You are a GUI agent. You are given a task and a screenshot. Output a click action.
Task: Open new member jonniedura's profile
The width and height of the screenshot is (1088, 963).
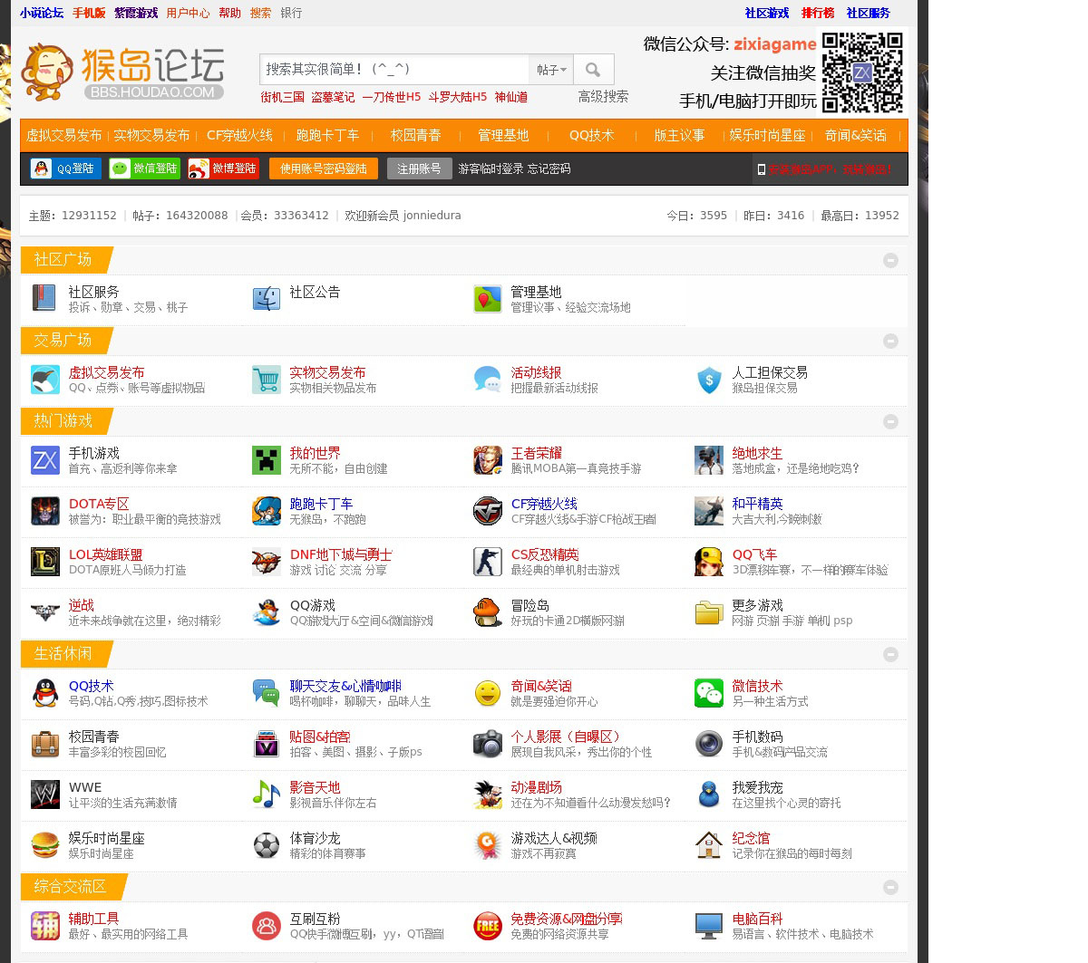point(432,216)
